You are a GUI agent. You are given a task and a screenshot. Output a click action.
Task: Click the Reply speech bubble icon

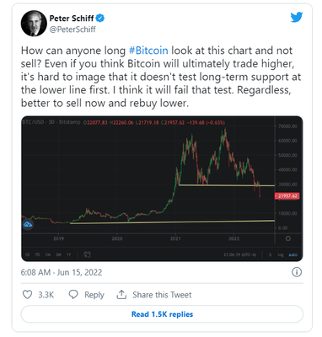pyautogui.click(x=73, y=295)
